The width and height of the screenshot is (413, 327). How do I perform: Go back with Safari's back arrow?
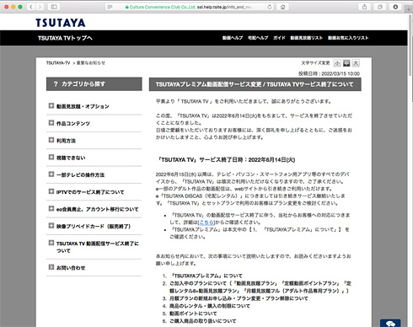point(31,7)
